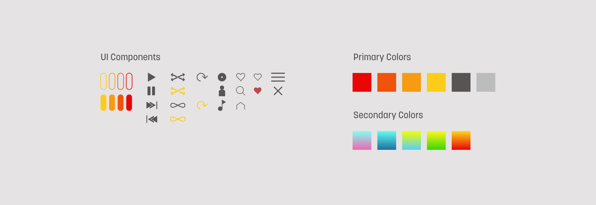
Task: Click the gray play triangle icon
Action: coord(151,77)
